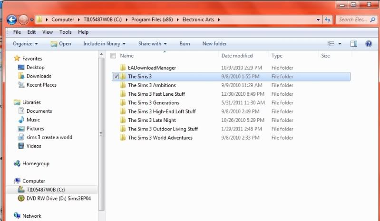Image resolution: width=380 pixels, height=221 pixels.
Task: Click the search magnifier icon
Action: [373, 20]
